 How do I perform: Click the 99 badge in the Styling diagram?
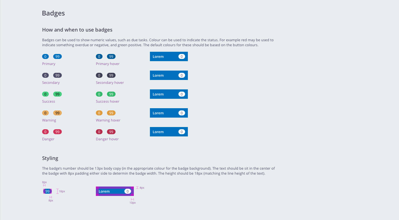pyautogui.click(x=47, y=191)
